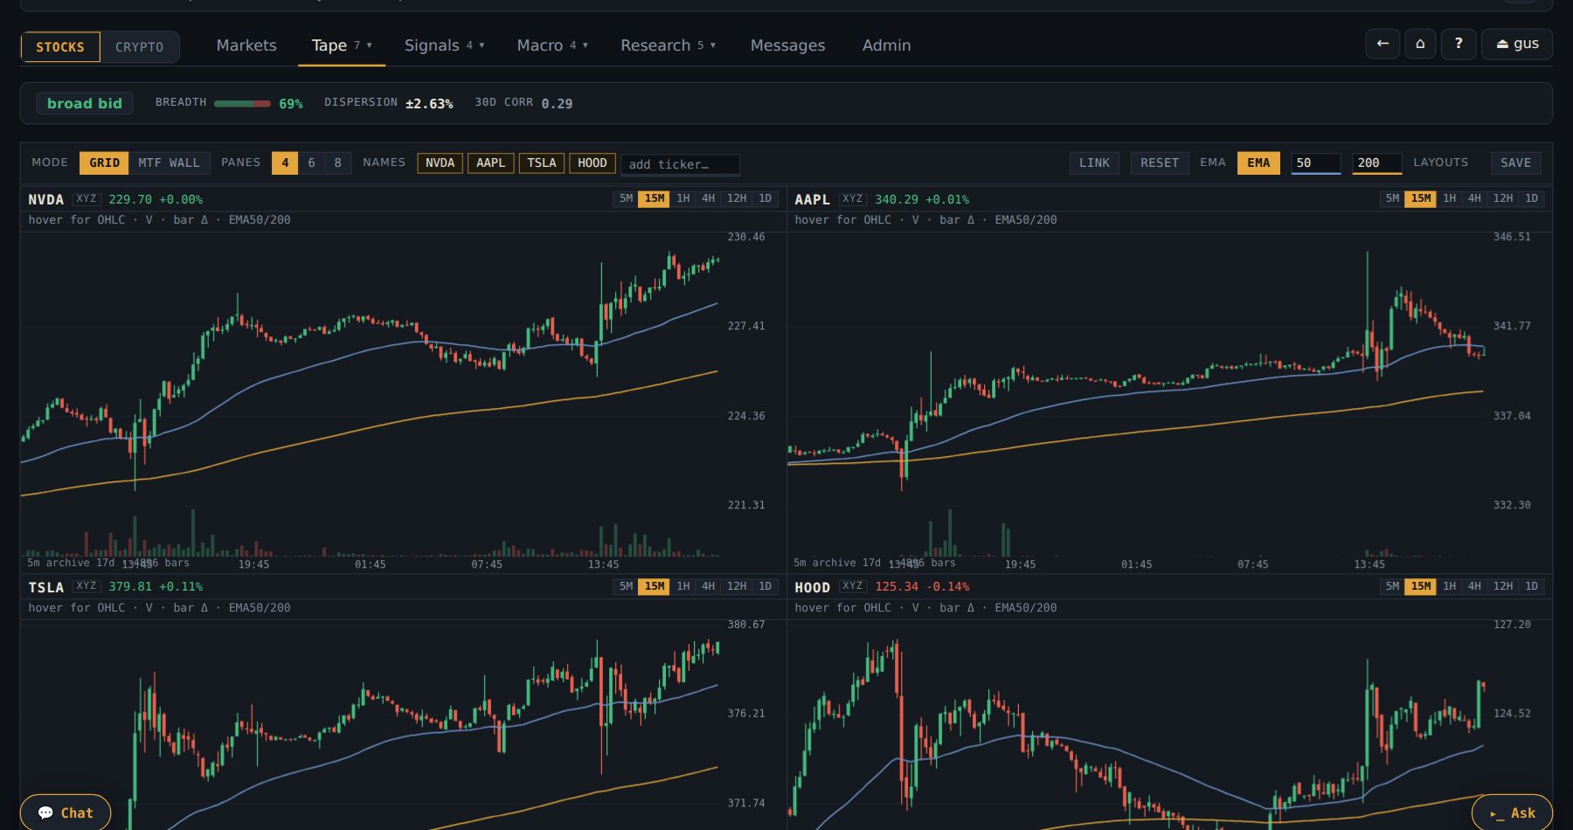This screenshot has height=830, width=1573.
Task: Select 12H timeframe on AAPL chart
Action: click(x=1502, y=198)
